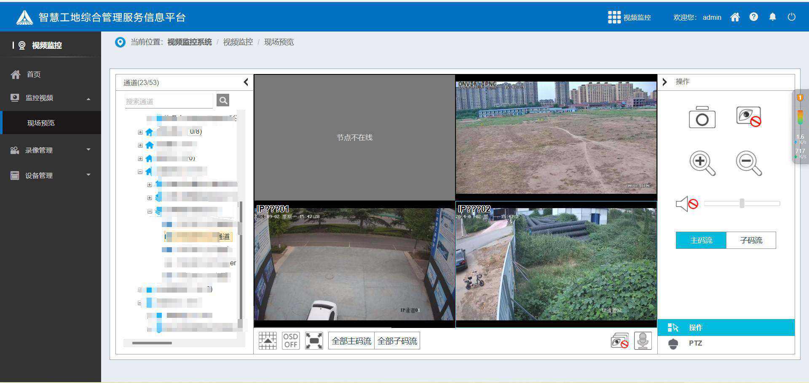Select the 首页 sidebar menu item
The image size is (809, 383).
[x=34, y=74]
